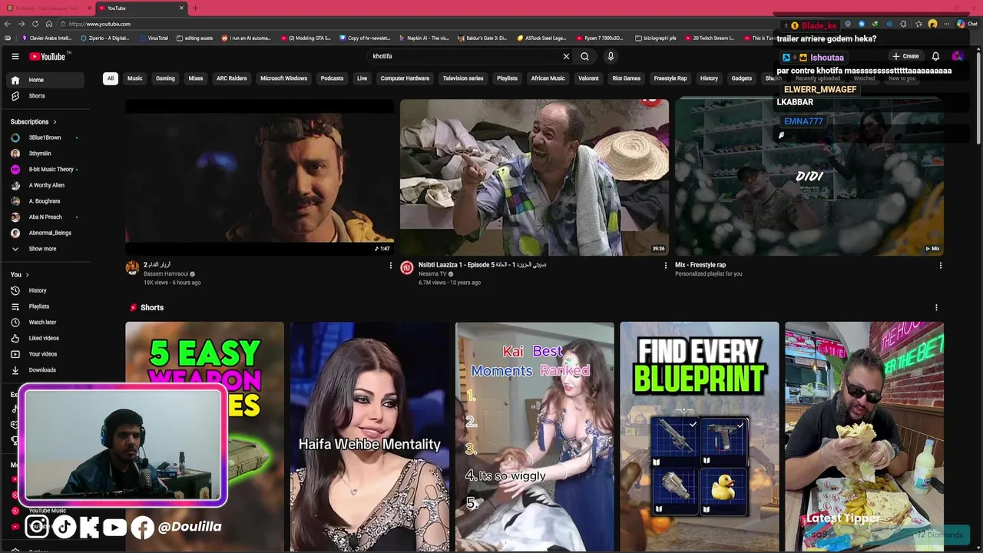Open the notifications bell

pos(935,56)
